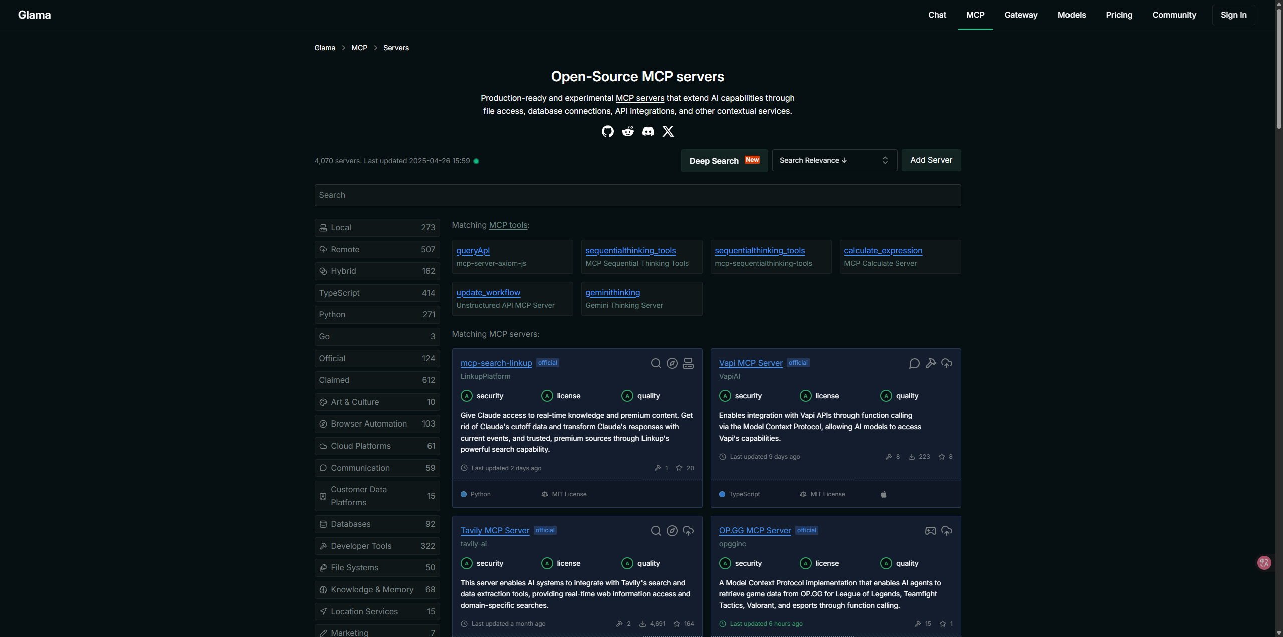Click security grade badge on mcp-search-linkup card
This screenshot has width=1283, height=637.
coord(466,396)
